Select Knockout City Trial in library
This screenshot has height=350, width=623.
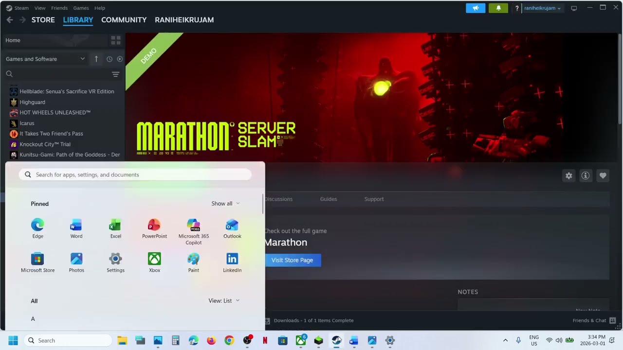pos(45,144)
